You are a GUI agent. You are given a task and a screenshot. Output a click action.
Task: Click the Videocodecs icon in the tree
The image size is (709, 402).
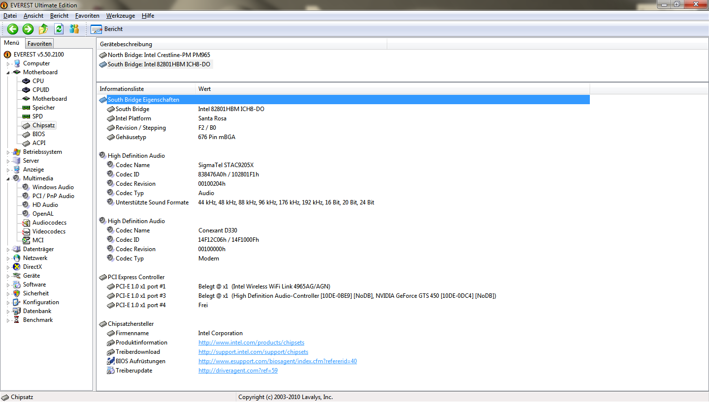(26, 231)
